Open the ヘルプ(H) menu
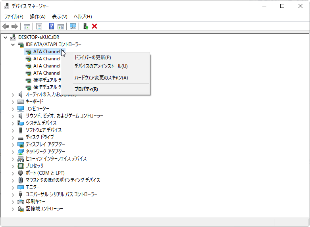This screenshot has height=227, width=310. [83, 17]
